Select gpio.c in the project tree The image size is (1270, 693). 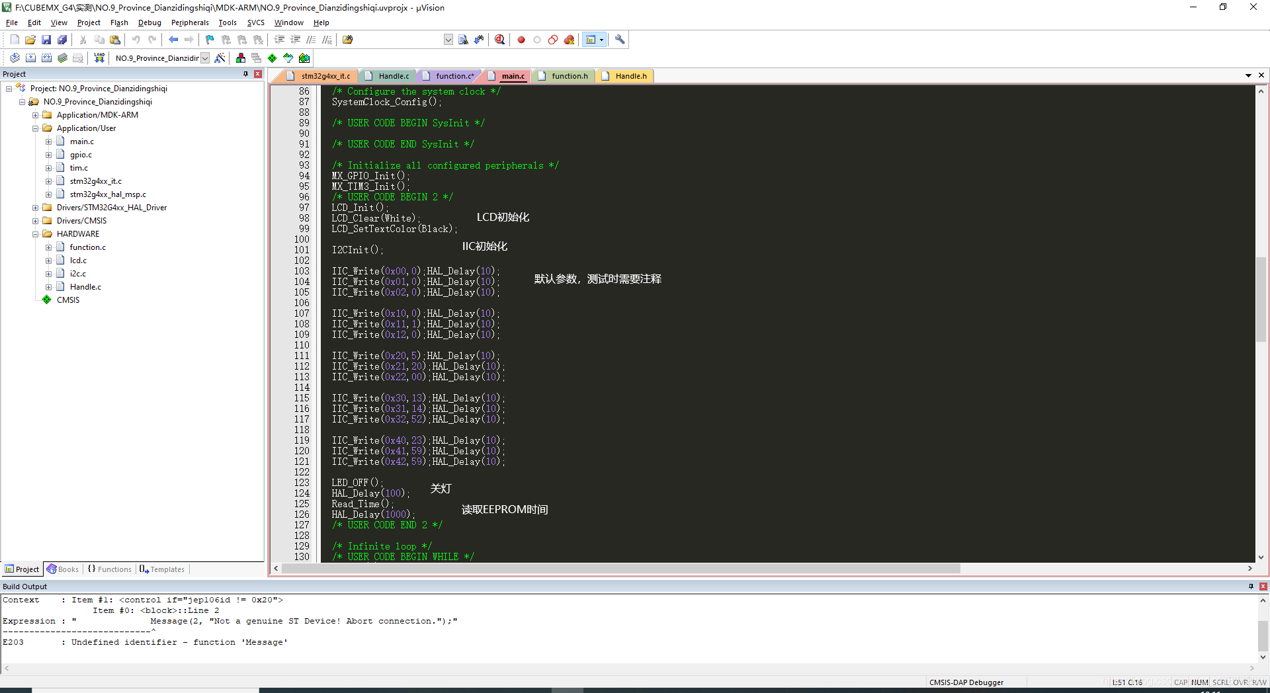pyautogui.click(x=81, y=155)
